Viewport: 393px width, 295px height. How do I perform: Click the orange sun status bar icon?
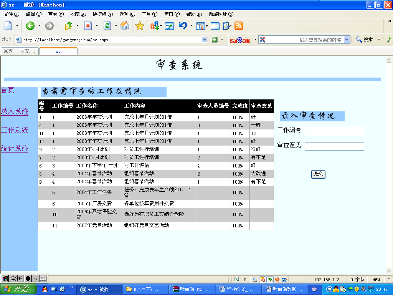point(277,280)
